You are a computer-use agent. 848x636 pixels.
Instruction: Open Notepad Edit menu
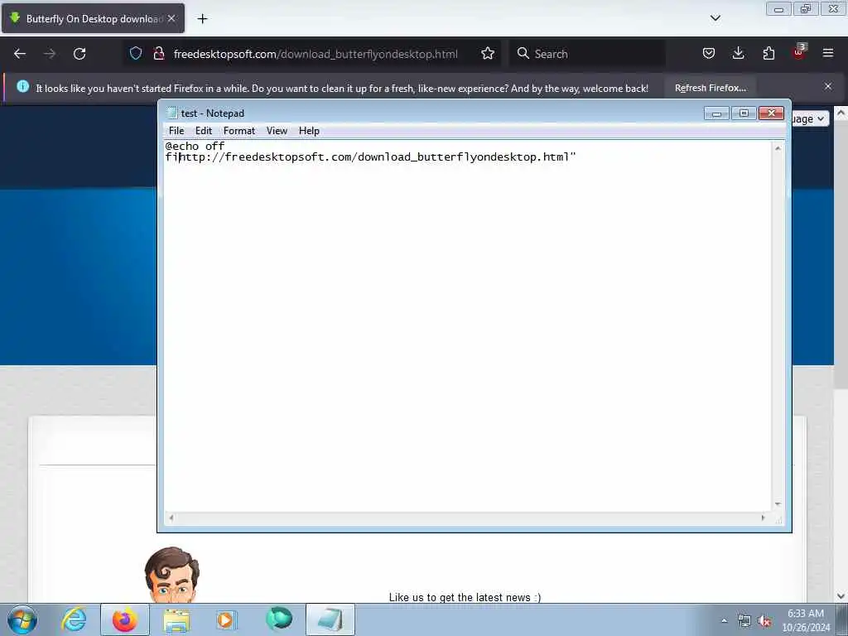[x=204, y=131]
